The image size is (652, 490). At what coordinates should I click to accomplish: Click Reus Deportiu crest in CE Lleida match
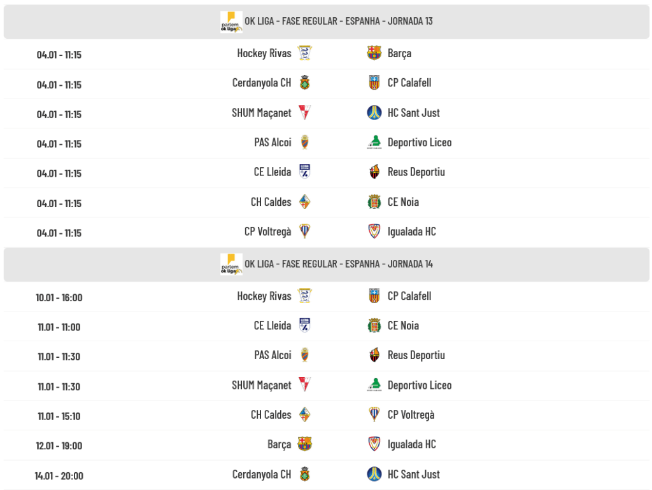[x=374, y=172]
